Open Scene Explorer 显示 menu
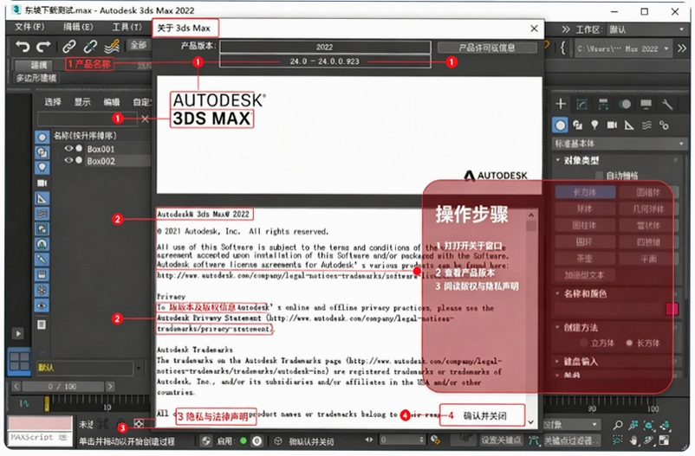The image size is (695, 456). tap(82, 102)
